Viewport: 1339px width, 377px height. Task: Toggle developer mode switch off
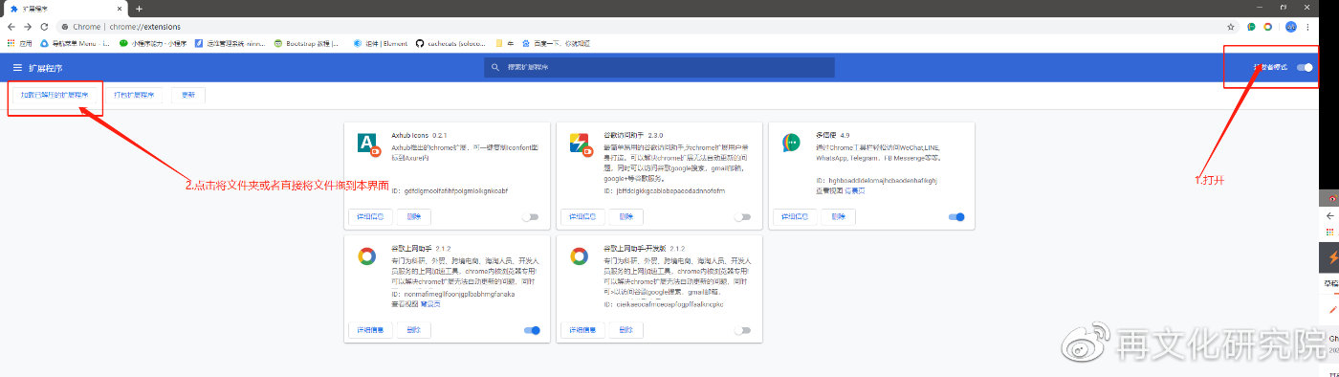coord(1305,67)
